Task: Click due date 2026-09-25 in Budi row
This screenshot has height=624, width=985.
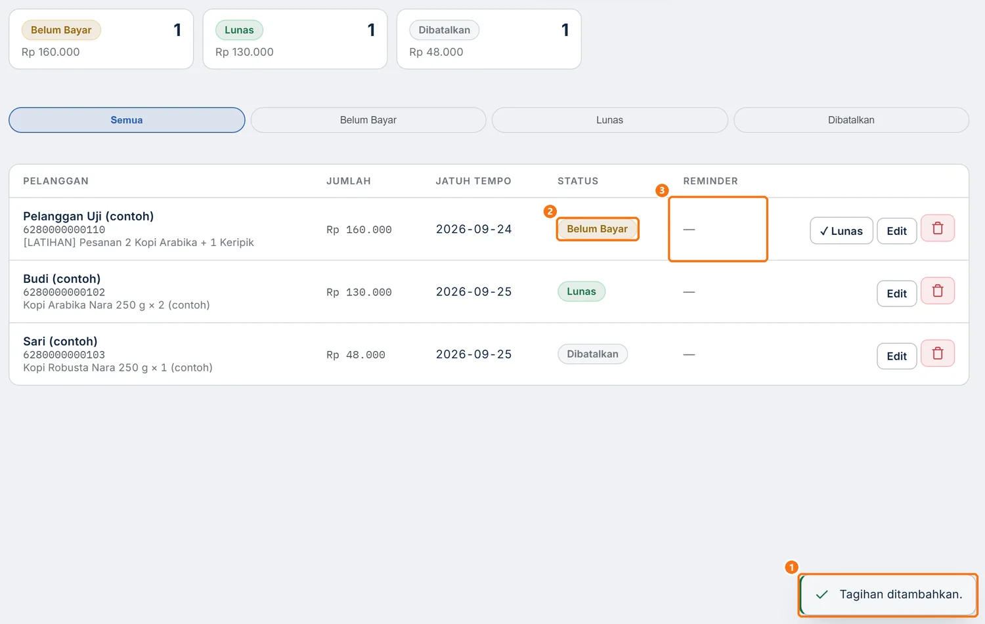Action: [x=474, y=291]
